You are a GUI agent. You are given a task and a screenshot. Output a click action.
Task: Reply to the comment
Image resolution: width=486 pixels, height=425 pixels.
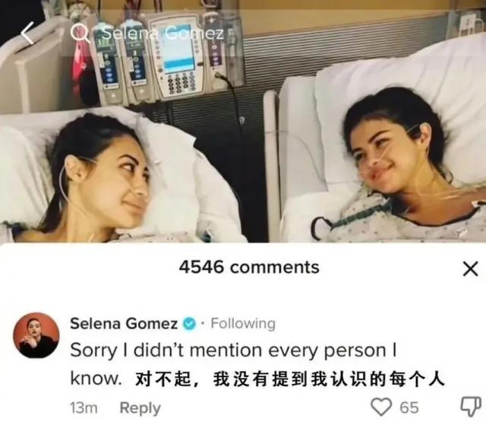click(x=140, y=408)
